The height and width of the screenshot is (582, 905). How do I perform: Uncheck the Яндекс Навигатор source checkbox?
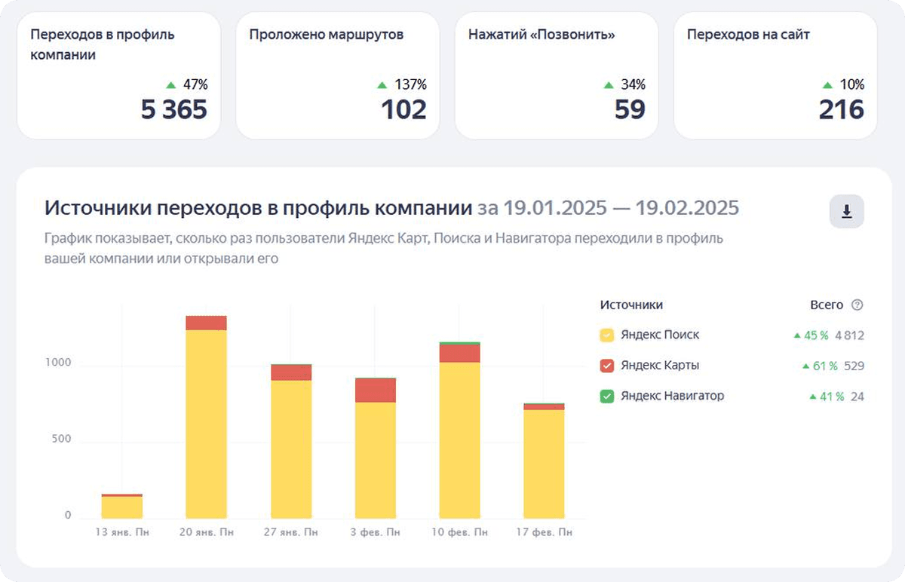[607, 396]
